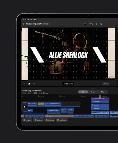118x143 pixels.
Task: Select the 1-Angle 1-Allie Interview clip
Action: point(35,116)
